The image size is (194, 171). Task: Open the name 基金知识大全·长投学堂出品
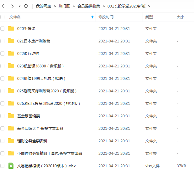(40, 128)
